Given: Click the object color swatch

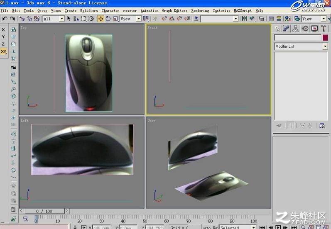Looking at the screenshot, I should [x=325, y=38].
